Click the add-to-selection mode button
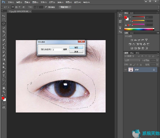160x138 pixels. tap(16, 7)
